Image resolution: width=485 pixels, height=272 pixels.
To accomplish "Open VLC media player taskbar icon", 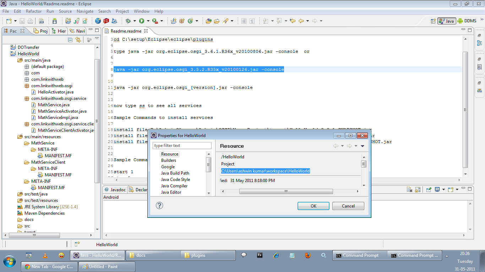I will (45, 255).
